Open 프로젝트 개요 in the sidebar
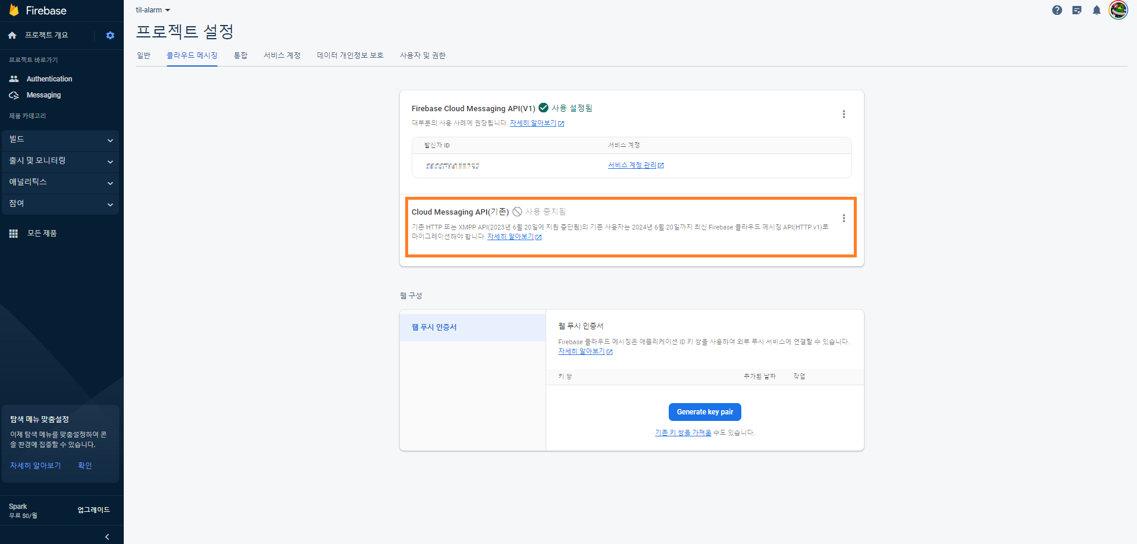1137x544 pixels. 46,35
